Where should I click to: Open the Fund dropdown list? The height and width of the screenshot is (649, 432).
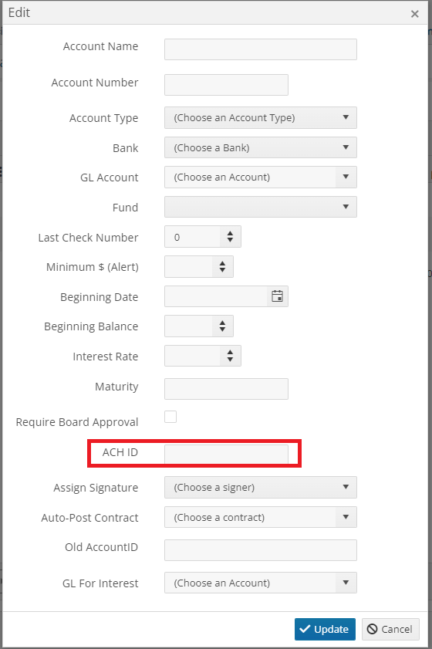click(261, 207)
